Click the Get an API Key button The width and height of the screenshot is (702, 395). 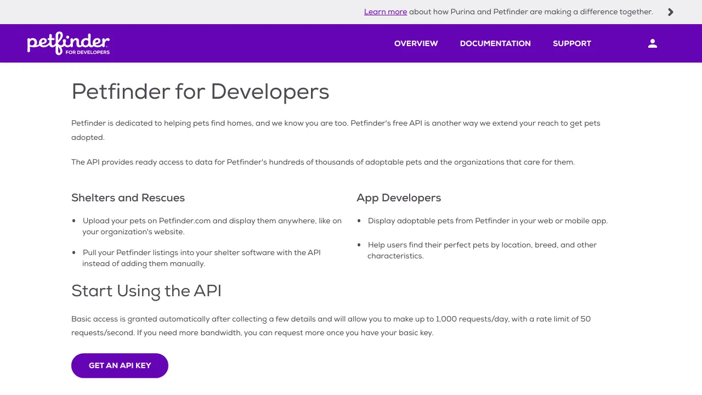[x=120, y=365]
